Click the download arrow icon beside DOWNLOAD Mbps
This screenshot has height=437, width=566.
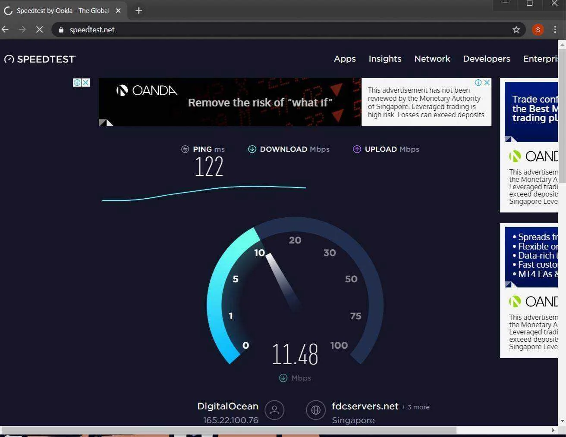[252, 149]
